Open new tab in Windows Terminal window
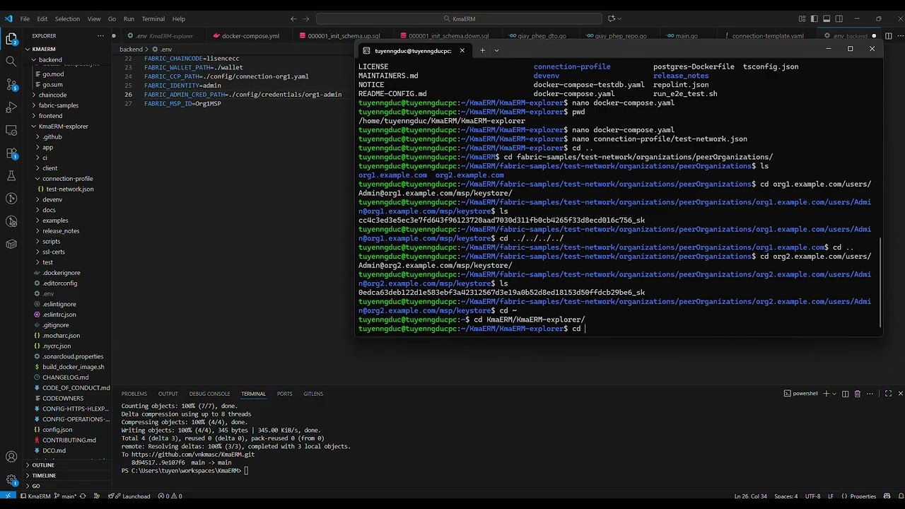The image size is (905, 509). tap(482, 50)
